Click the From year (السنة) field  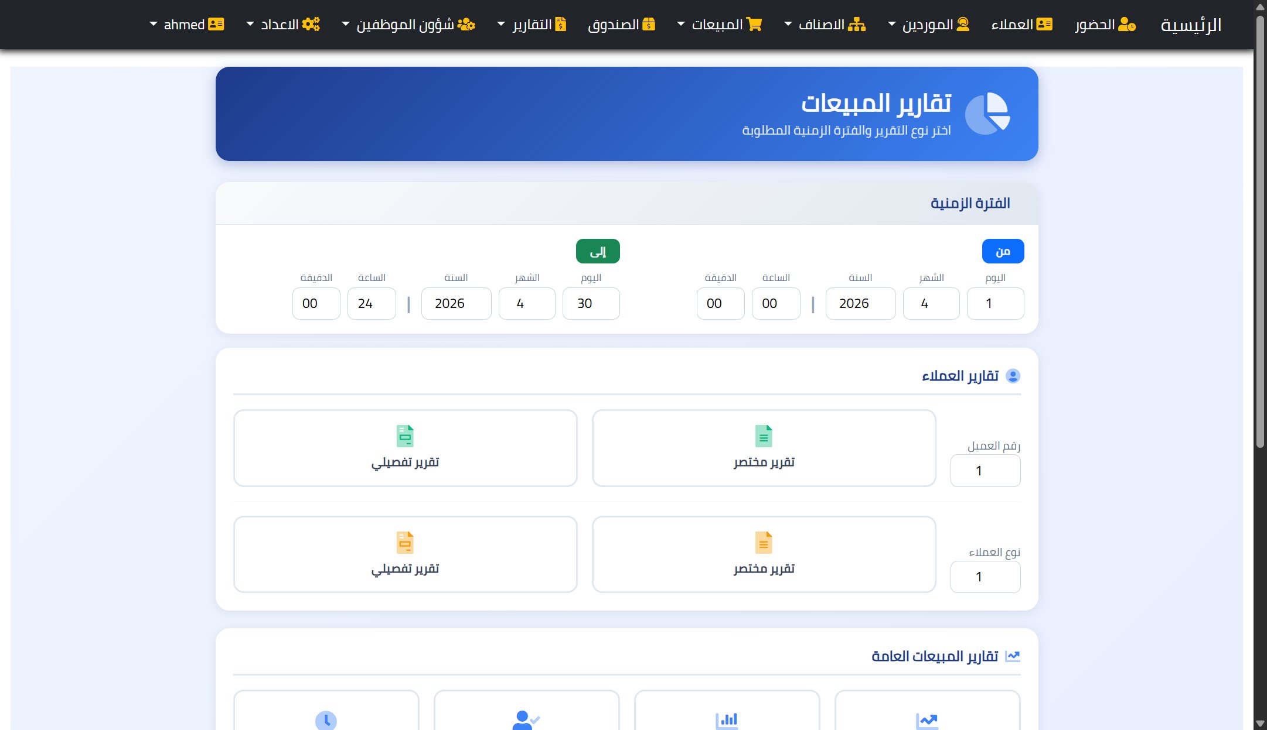click(860, 303)
